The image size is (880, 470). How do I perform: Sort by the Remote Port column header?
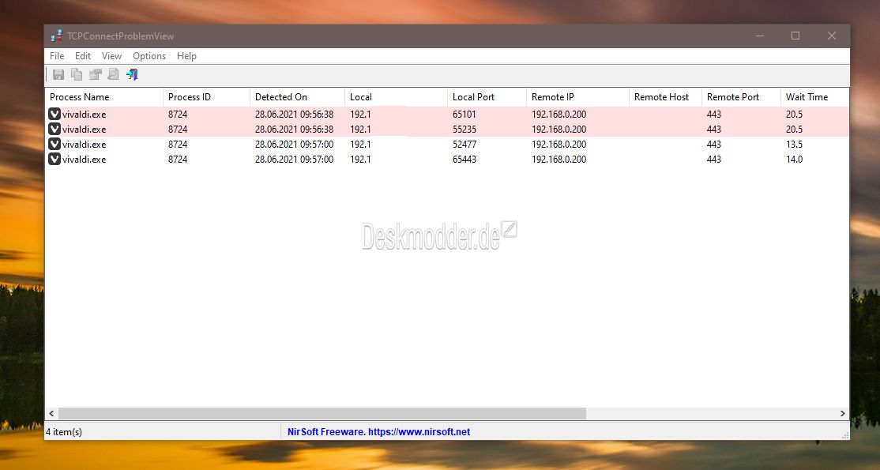coord(741,97)
